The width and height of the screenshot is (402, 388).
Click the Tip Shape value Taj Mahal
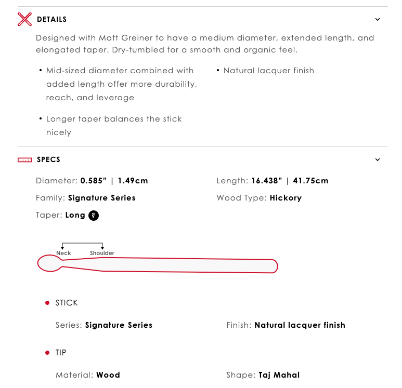tap(279, 375)
